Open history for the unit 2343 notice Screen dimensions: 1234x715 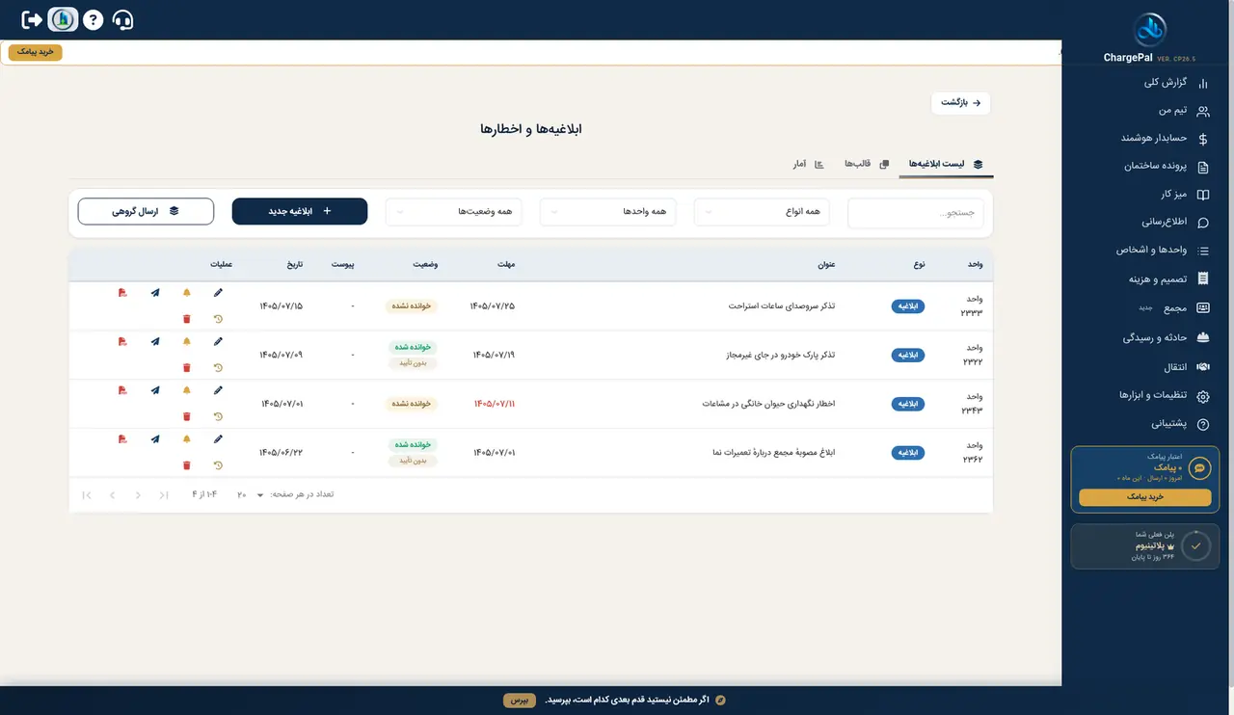[218, 417]
